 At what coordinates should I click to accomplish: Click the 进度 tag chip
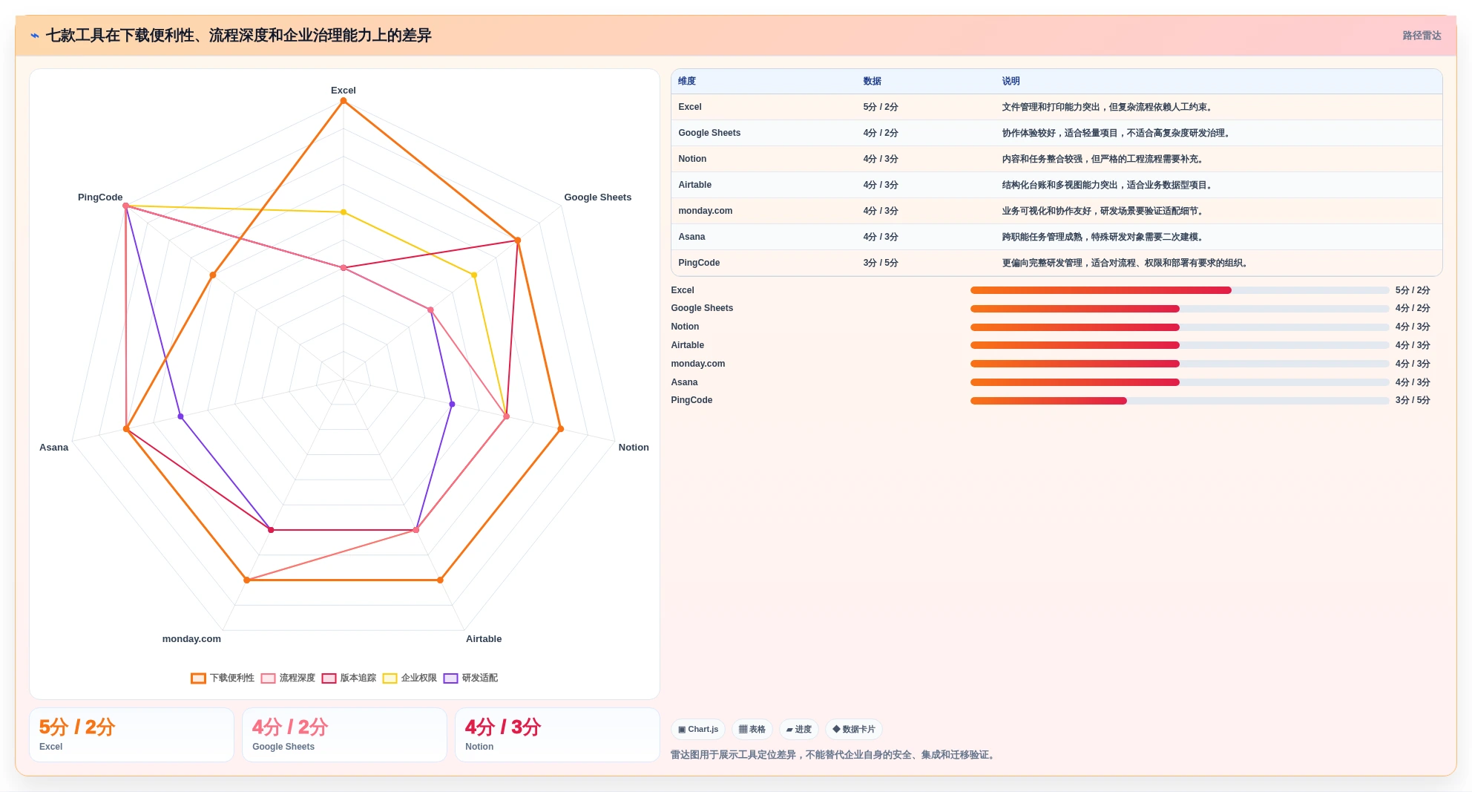(799, 730)
